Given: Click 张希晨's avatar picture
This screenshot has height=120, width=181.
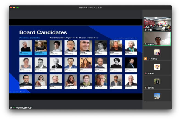Looking at the screenshot, I should pos(157,67).
